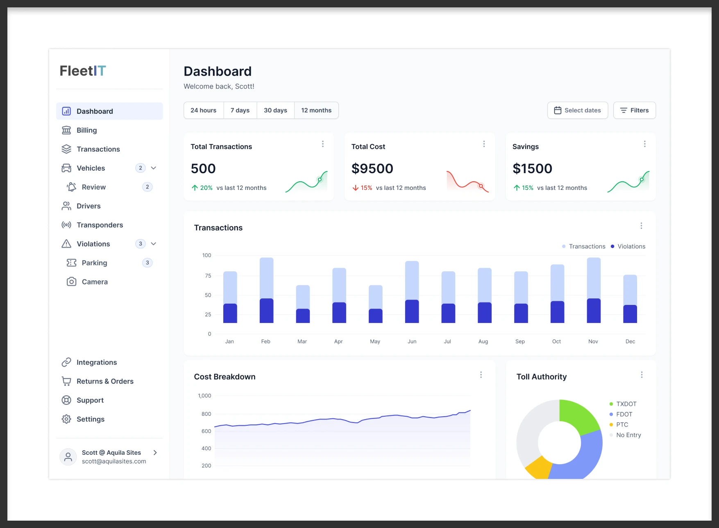Toggle the Violations series in chart legend

coord(628,246)
